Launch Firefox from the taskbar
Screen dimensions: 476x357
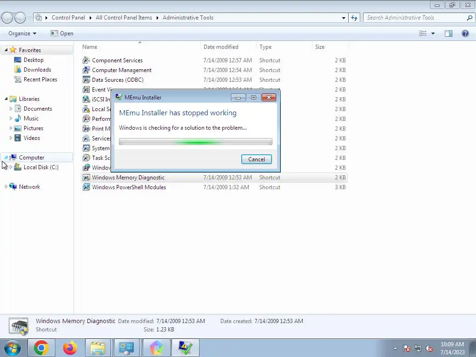click(x=70, y=348)
